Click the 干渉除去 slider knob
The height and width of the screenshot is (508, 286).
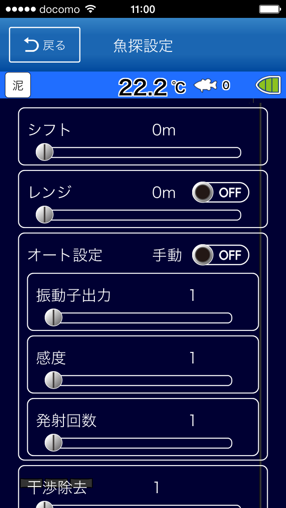45,505
